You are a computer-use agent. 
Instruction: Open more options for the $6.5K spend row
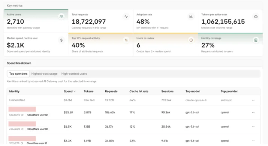coord(253,126)
